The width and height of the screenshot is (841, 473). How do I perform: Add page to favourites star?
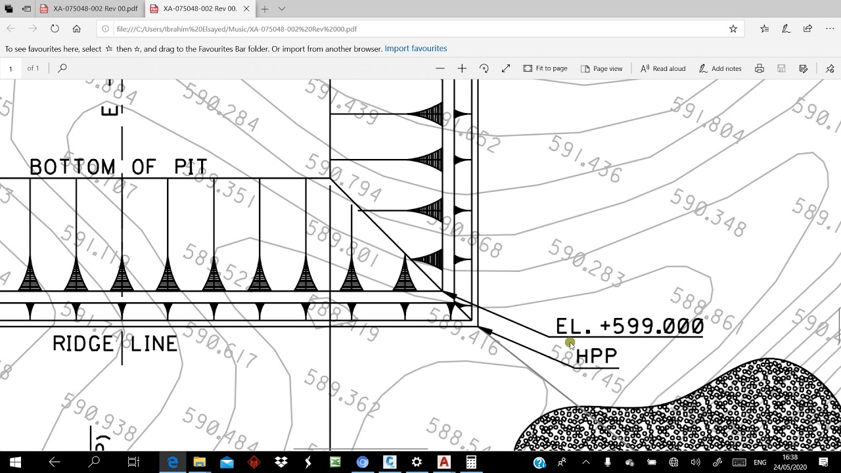(733, 29)
